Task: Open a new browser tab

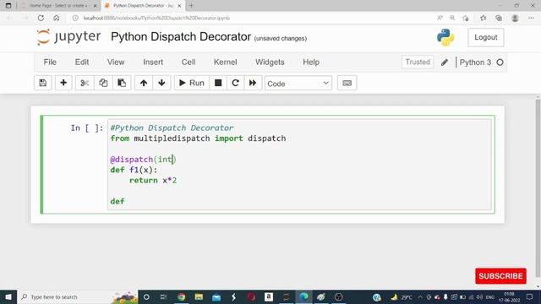Action: 191,6
